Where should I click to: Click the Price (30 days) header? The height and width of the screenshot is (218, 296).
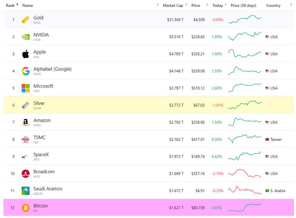[x=243, y=6]
